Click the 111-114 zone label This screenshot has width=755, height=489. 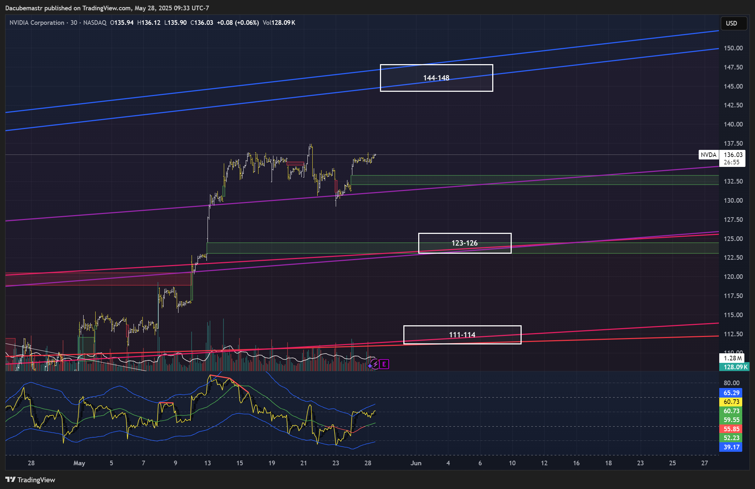462,335
